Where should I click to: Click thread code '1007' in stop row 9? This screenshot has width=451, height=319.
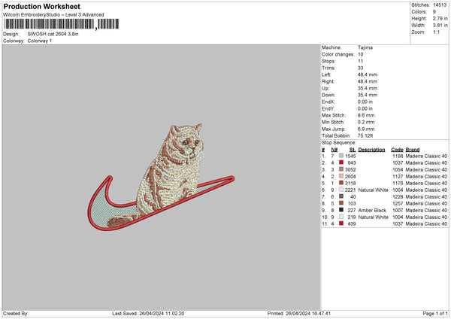pyautogui.click(x=398, y=210)
